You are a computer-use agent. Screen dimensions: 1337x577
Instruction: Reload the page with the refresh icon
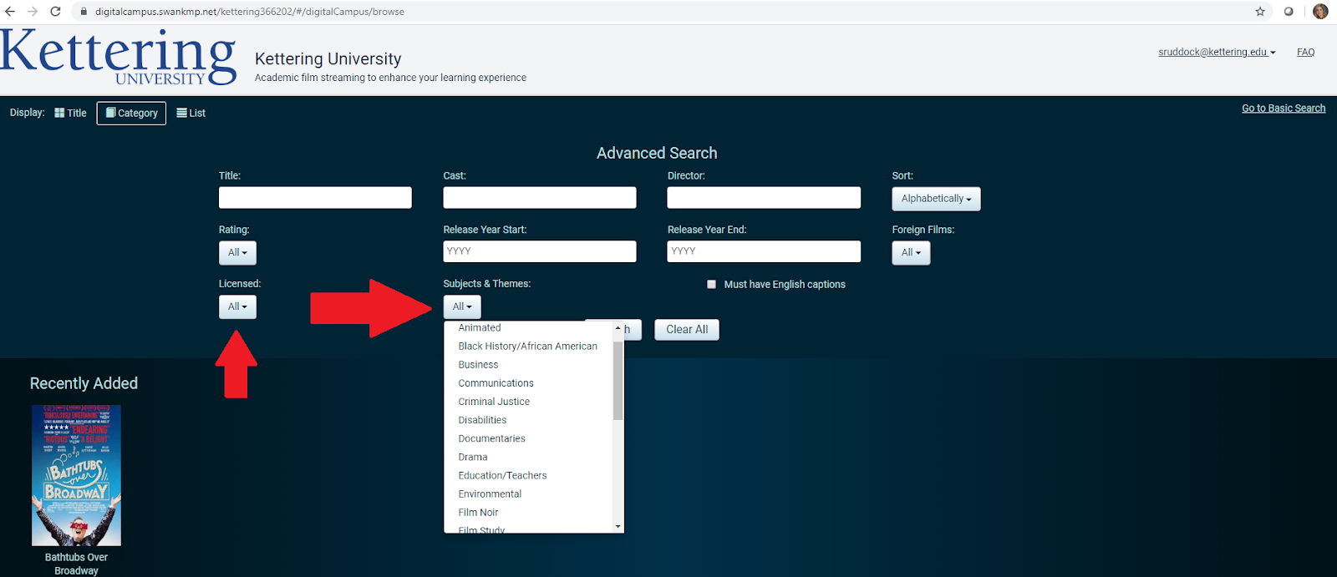coord(55,12)
